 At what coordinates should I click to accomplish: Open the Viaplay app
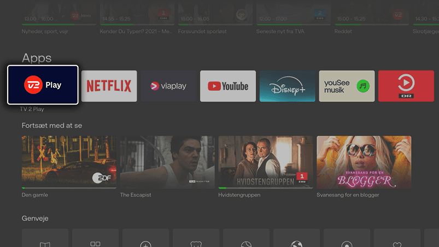click(168, 86)
